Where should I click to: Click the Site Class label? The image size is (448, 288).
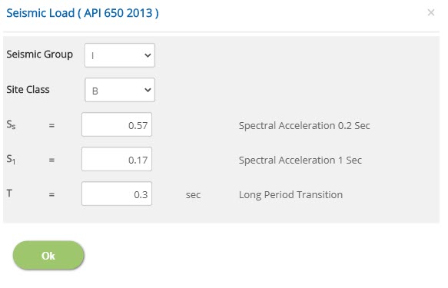click(28, 90)
